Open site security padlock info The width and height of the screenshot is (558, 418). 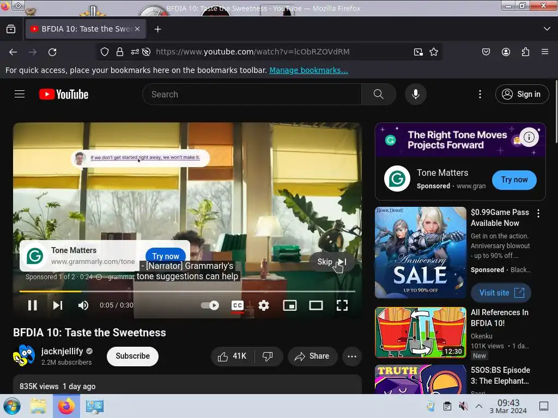(x=120, y=52)
